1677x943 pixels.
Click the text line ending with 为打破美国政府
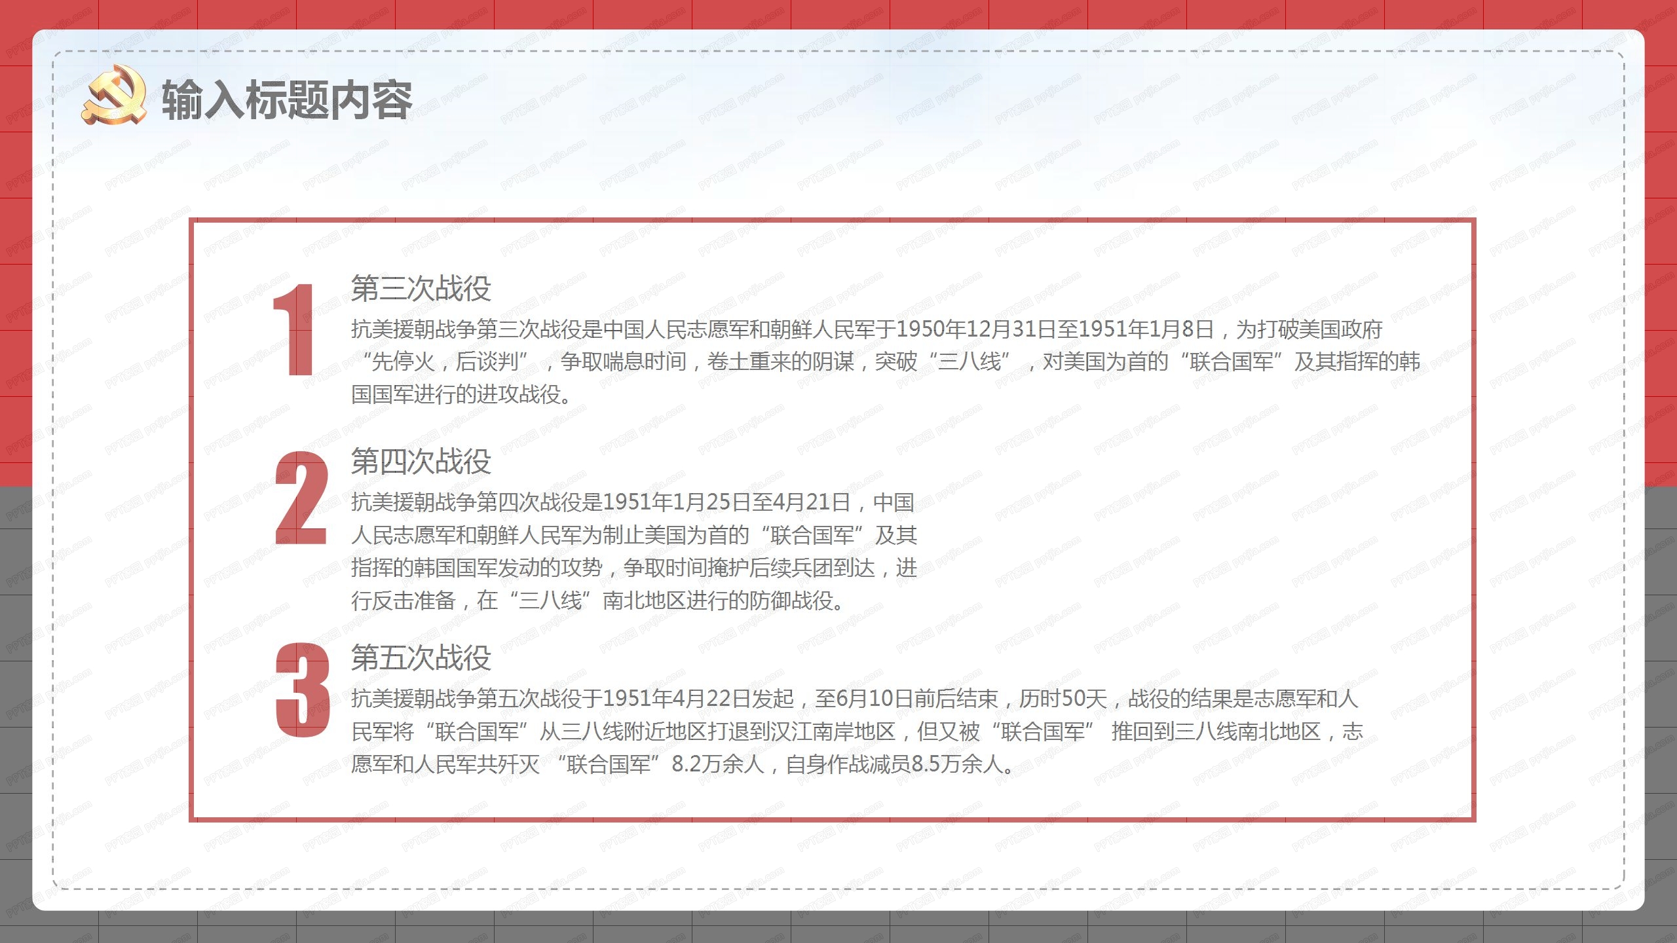pos(867,329)
